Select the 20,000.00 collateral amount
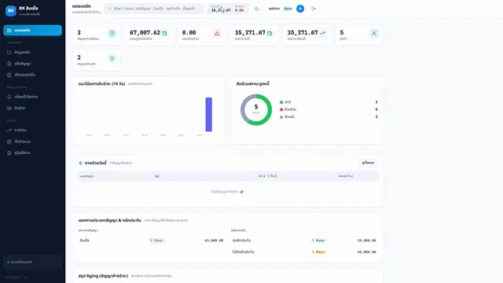The height and width of the screenshot is (283, 503). (x=367, y=241)
